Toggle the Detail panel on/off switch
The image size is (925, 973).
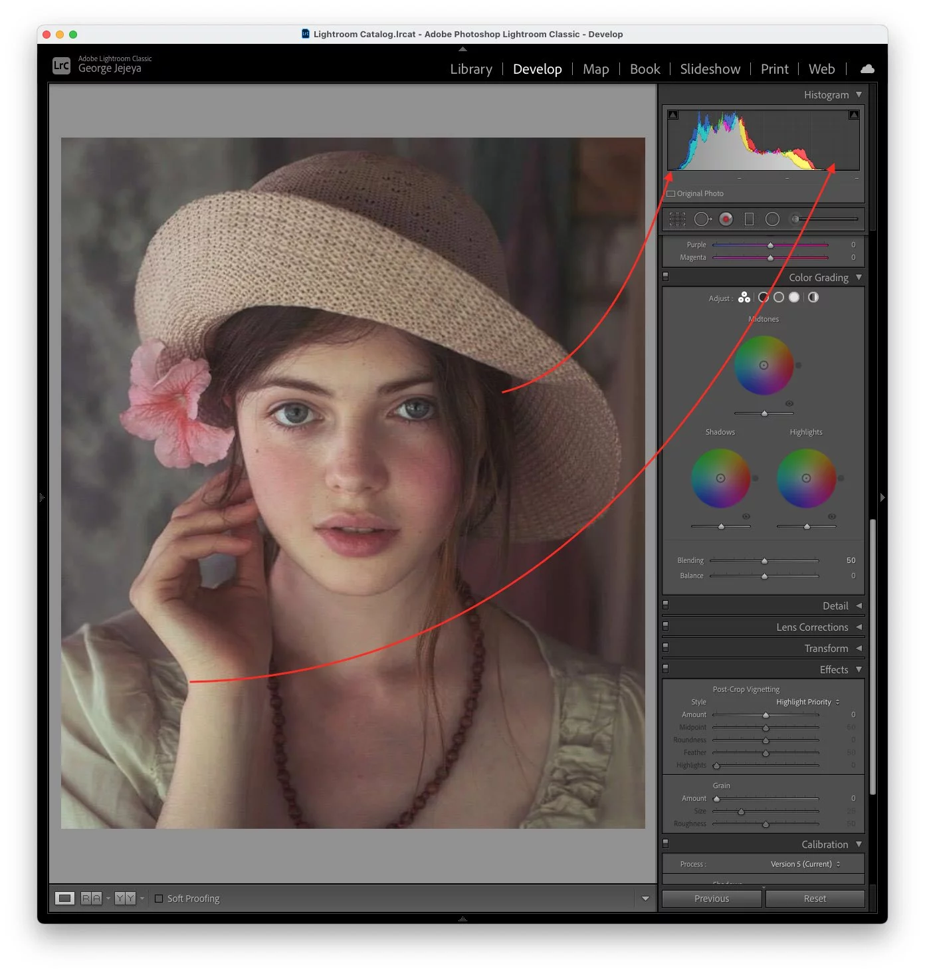click(x=665, y=605)
